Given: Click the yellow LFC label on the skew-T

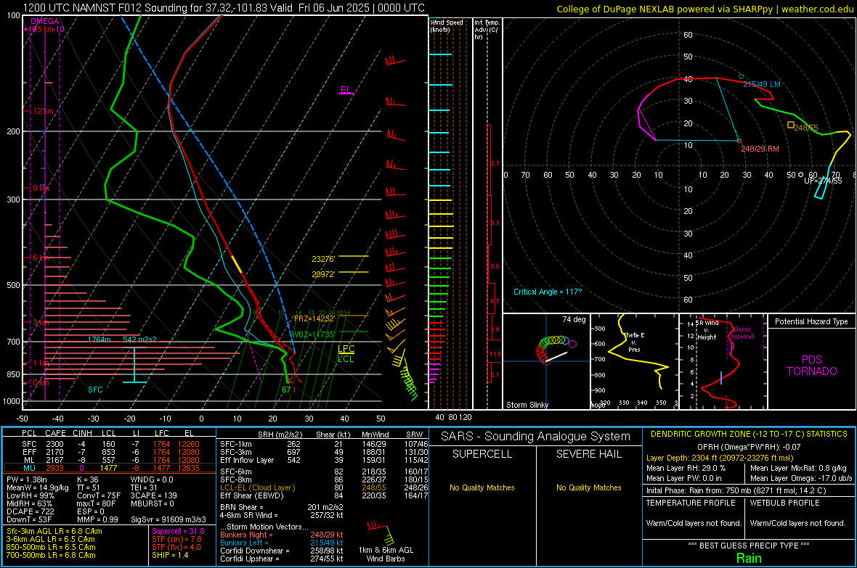Looking at the screenshot, I should [x=346, y=349].
